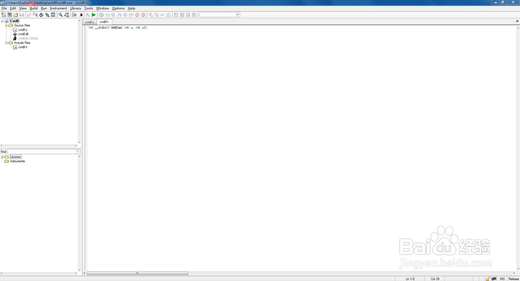Screen dimensions: 520x281
Task: Open the Library menu
Action: click(75, 8)
